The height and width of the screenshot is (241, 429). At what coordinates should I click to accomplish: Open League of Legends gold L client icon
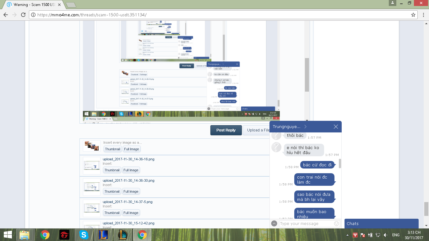point(122,235)
